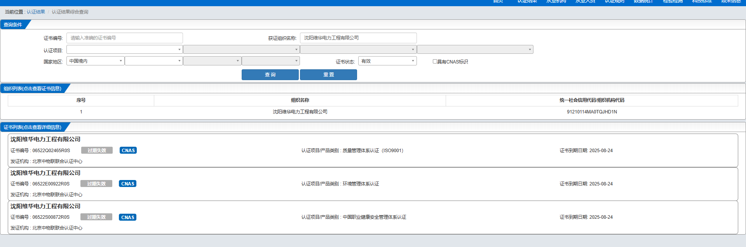Click 质量管理体系认证 (ISO9001) project text
Image resolution: width=746 pixels, height=247 pixels.
(x=373, y=151)
